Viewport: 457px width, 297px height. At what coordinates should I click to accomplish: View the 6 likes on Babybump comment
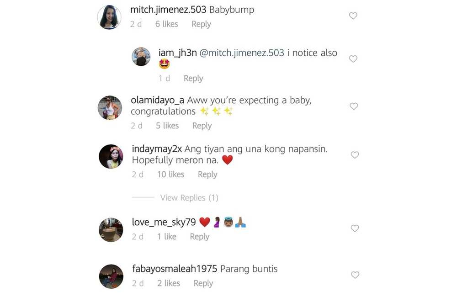pos(166,24)
